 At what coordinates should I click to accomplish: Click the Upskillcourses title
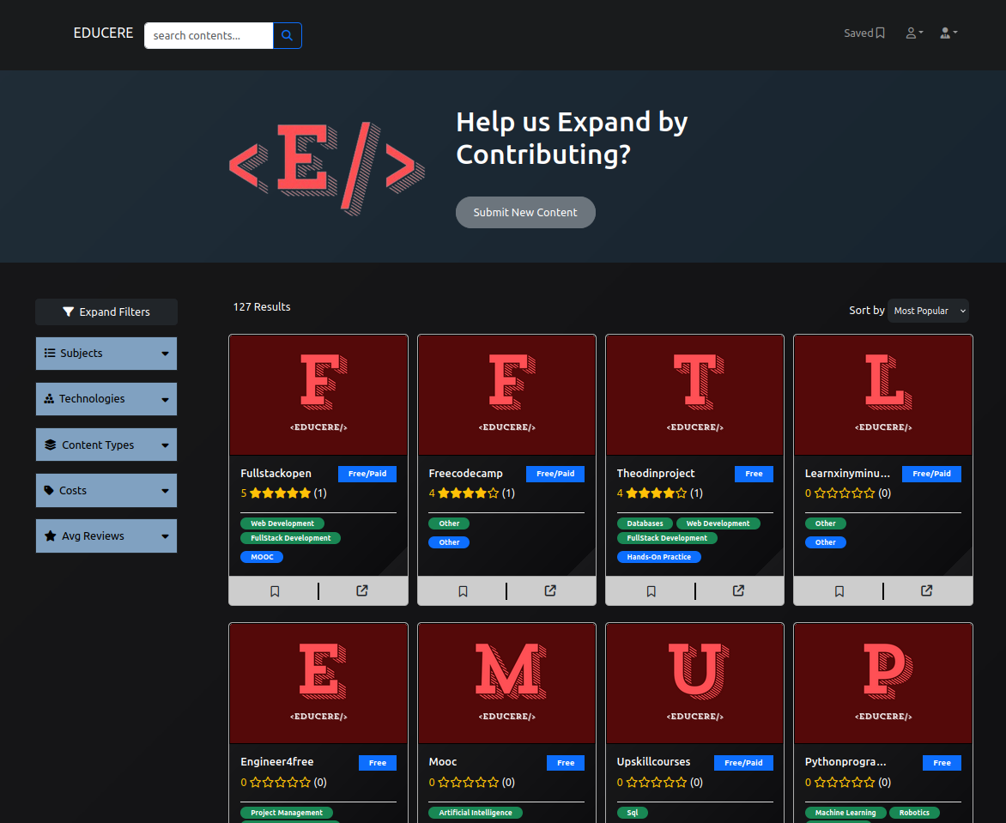click(654, 762)
